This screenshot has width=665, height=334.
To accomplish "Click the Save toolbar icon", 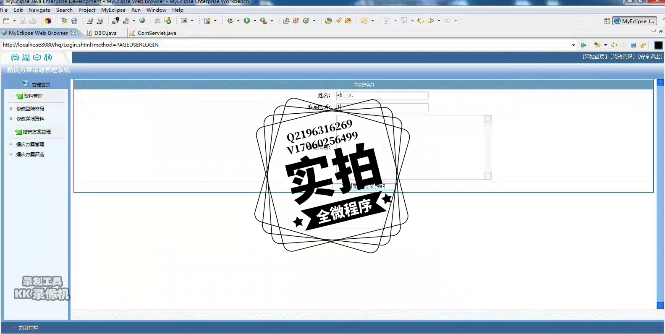I will click(23, 21).
